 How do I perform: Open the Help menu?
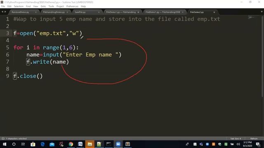(x=83, y=7)
